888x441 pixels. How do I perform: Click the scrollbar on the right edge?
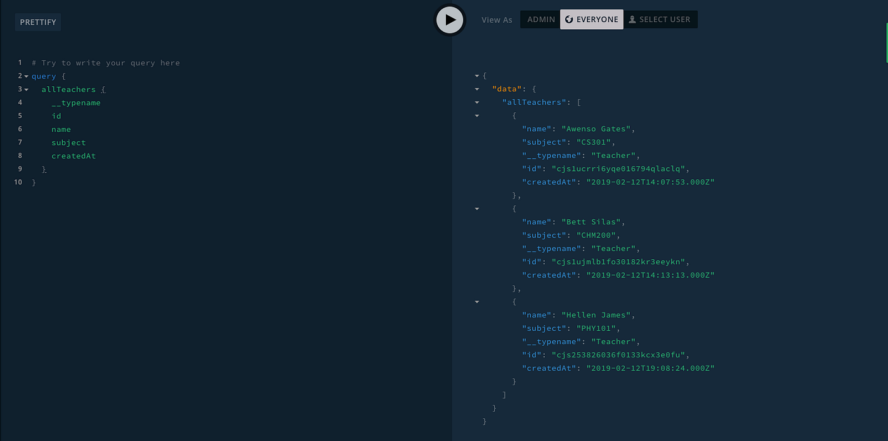pos(885,38)
